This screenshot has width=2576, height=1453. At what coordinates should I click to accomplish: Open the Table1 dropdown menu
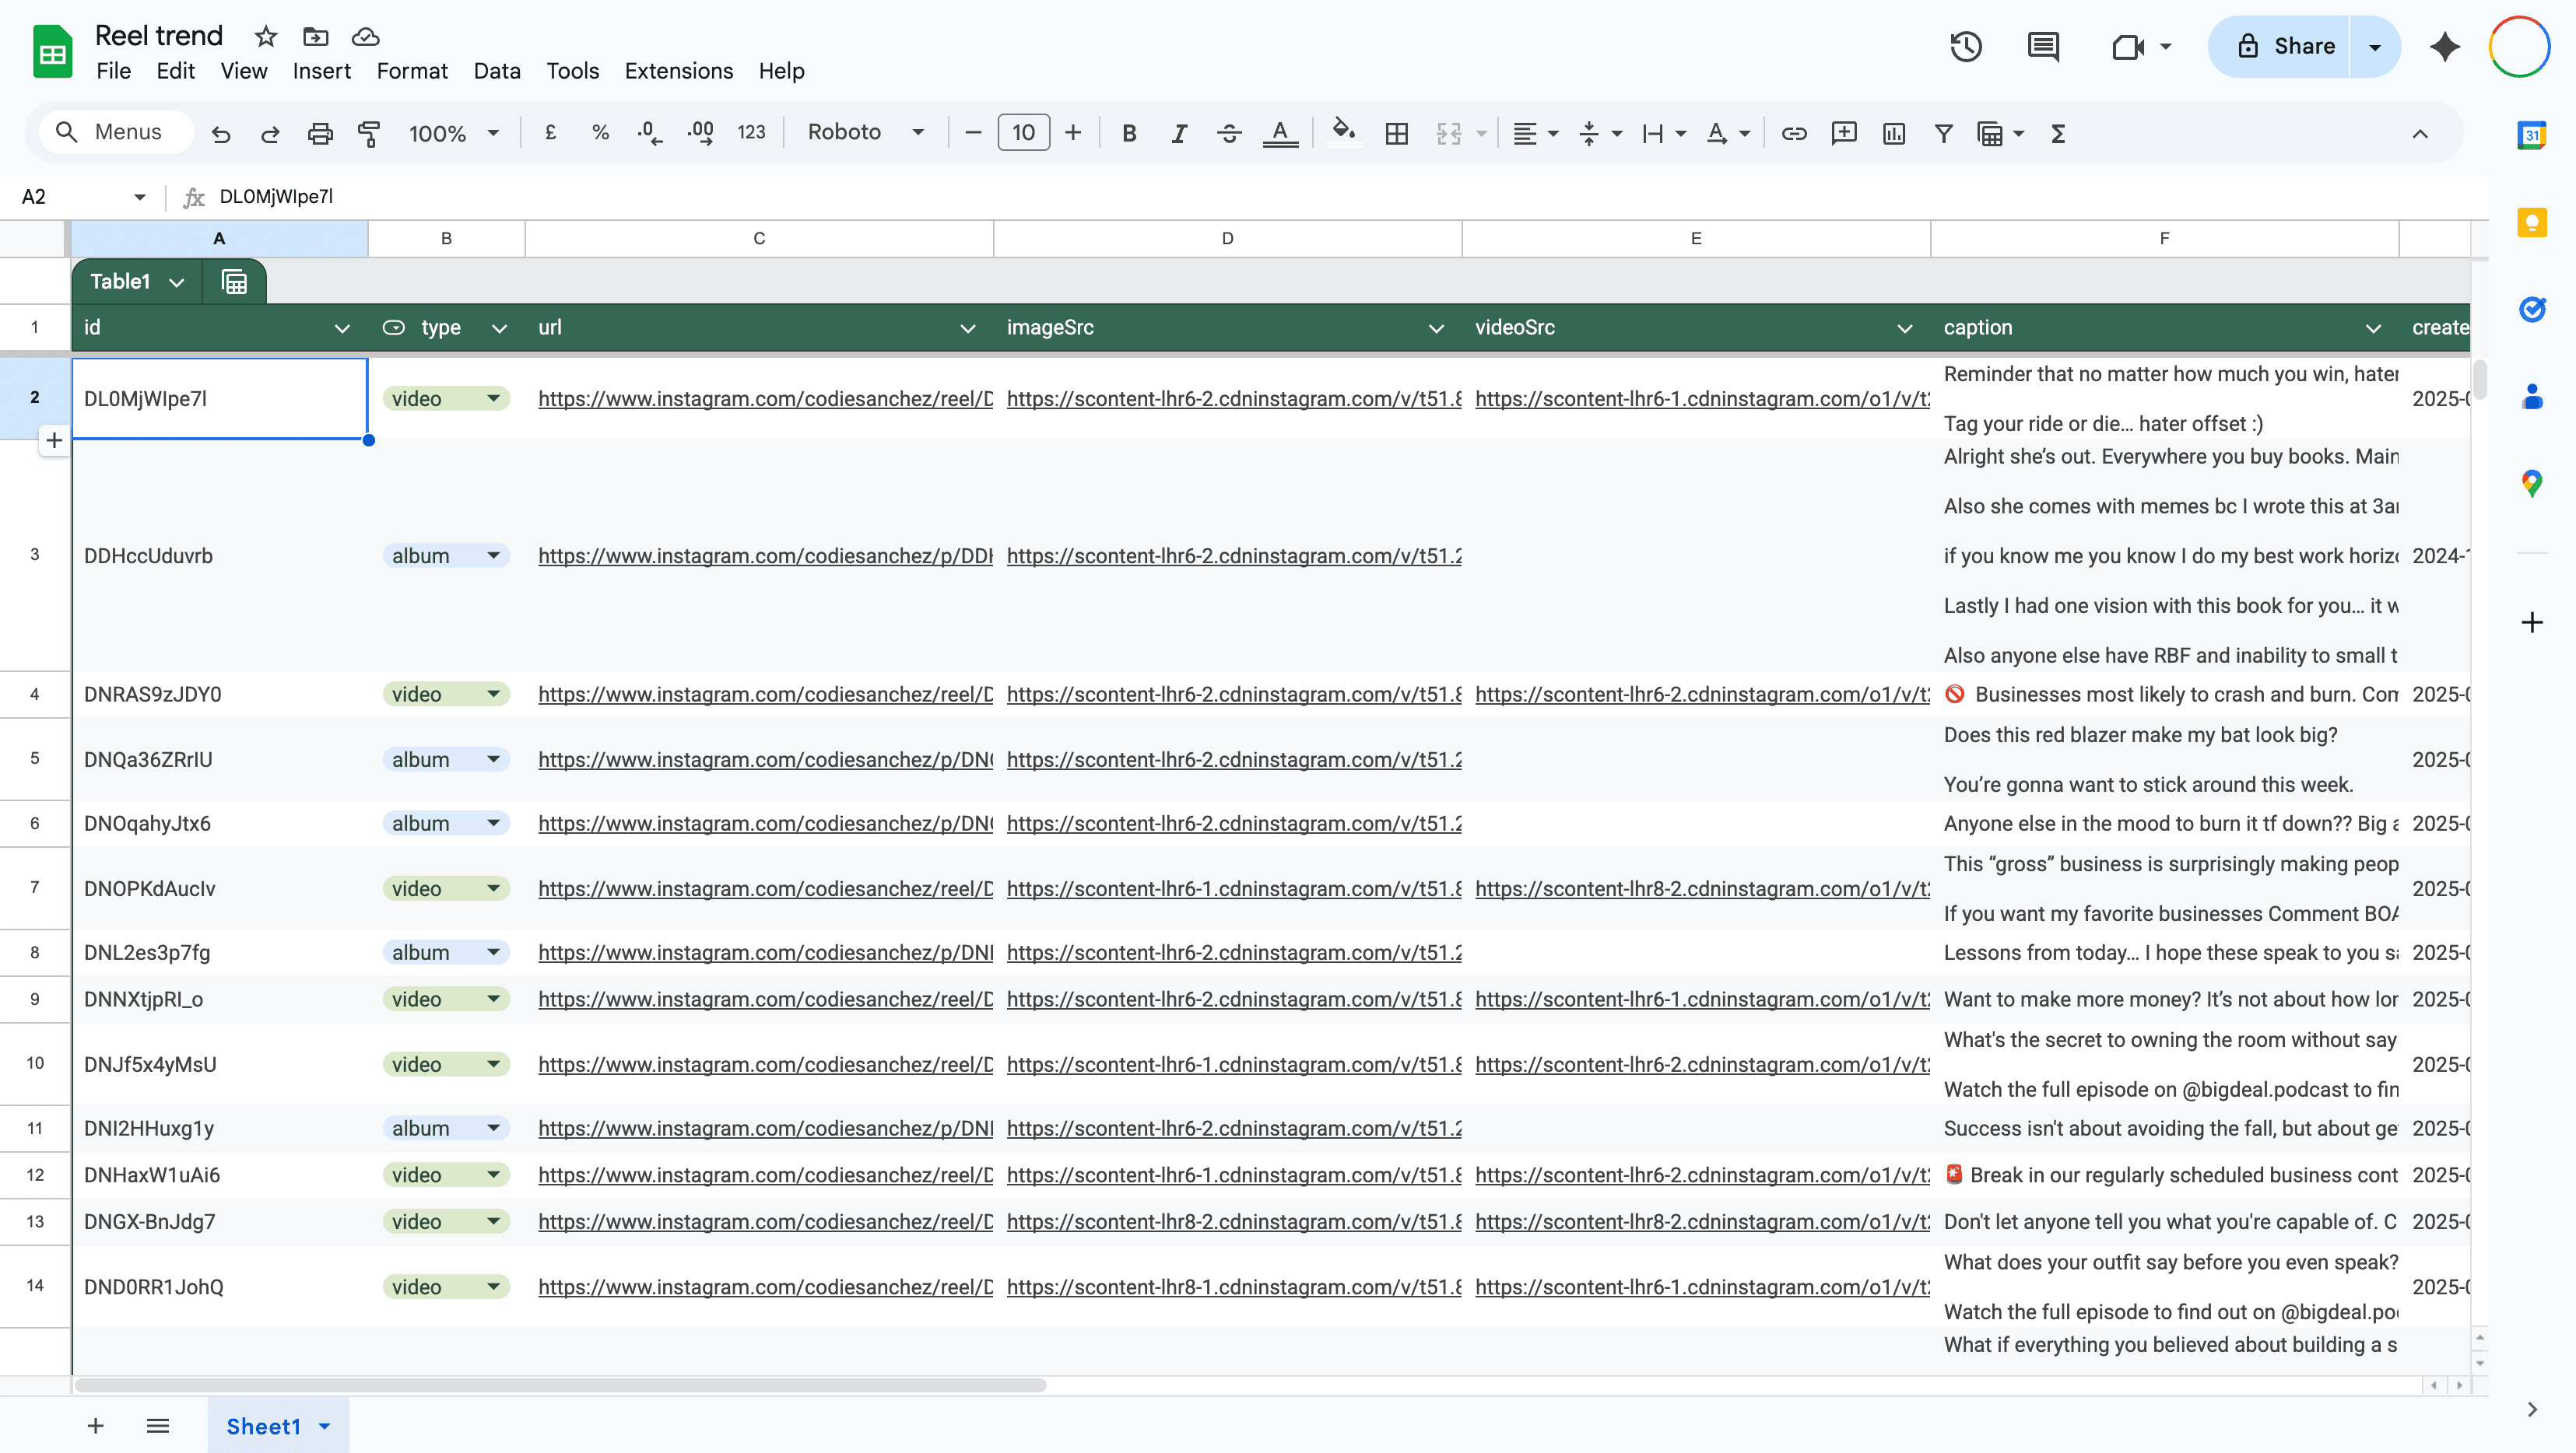(x=177, y=281)
